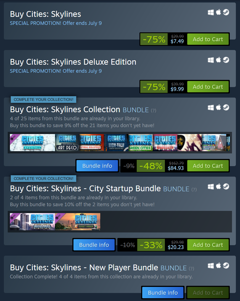240x301 pixels.
Task: Open Bundle info for Skylines Collection
Action: [97, 166]
